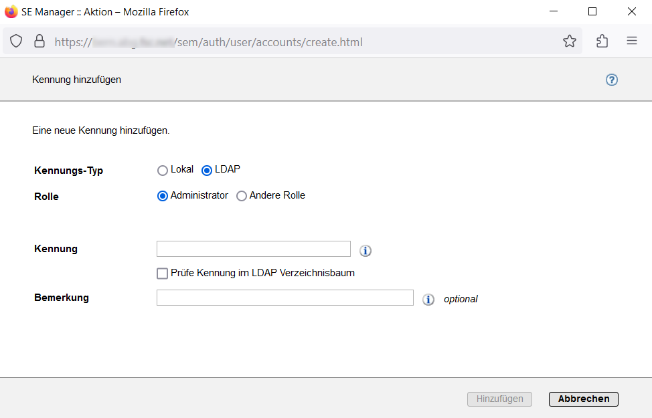This screenshot has width=652, height=418.
Task: Pick the Andere Rolle radio option
Action: [242, 196]
